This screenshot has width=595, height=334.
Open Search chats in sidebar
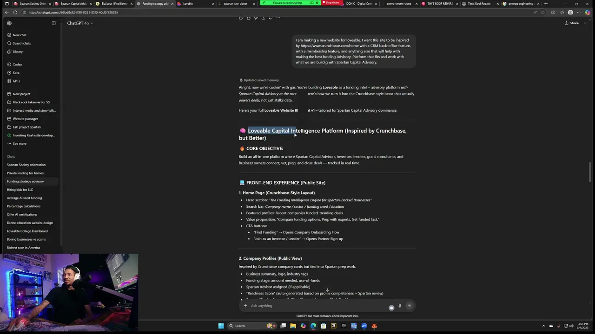[19, 43]
